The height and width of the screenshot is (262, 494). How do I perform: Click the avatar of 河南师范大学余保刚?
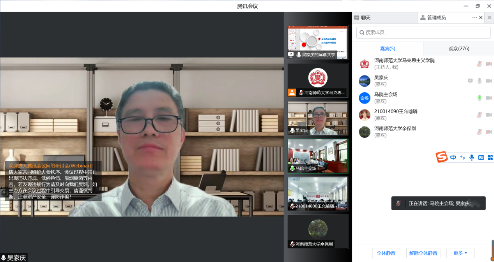pyautogui.click(x=365, y=132)
